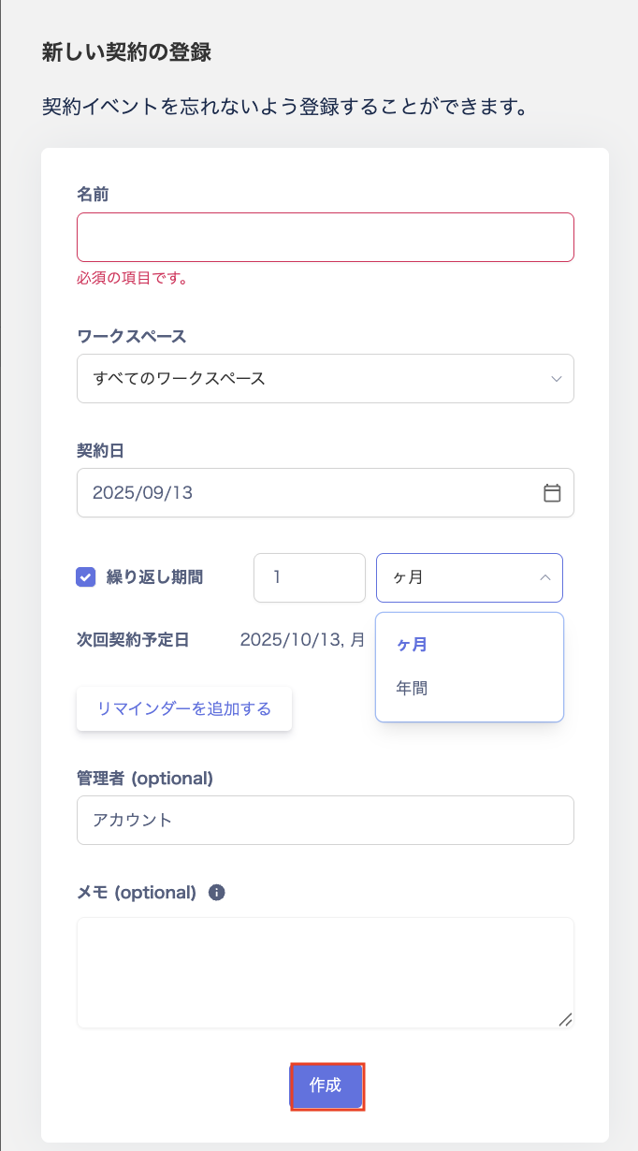Click the 名前 field label

click(92, 194)
